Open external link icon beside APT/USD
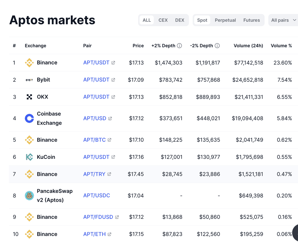Screen dimensions: 298x242 tap(110, 119)
